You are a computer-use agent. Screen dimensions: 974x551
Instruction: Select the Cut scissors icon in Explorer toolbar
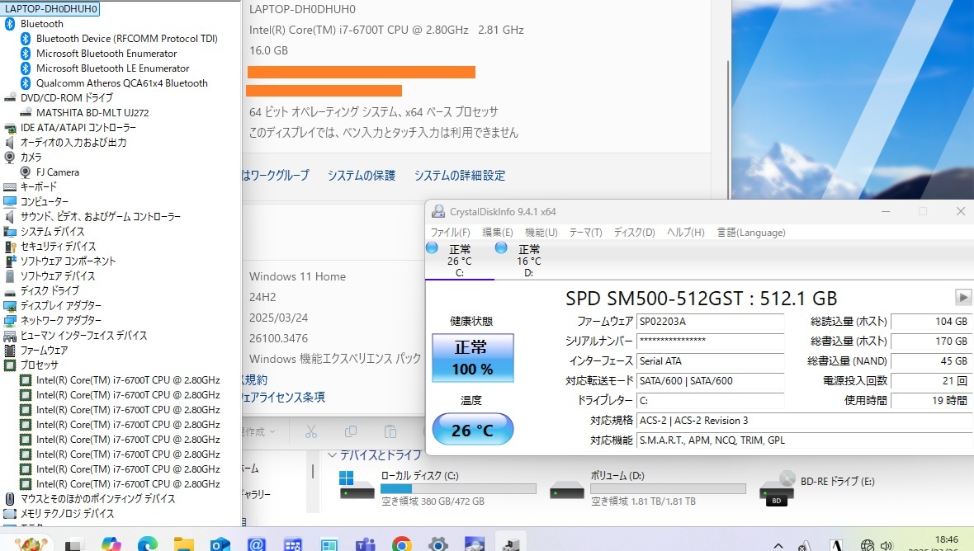tap(311, 431)
